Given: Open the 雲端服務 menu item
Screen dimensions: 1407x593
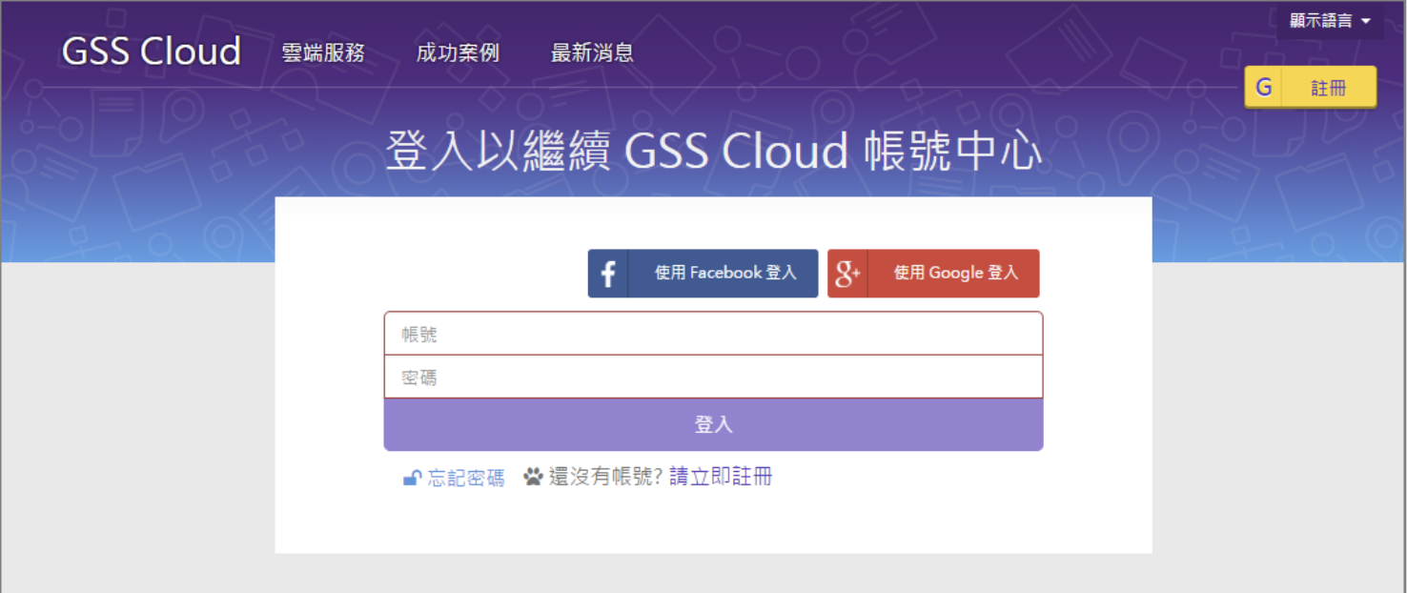Looking at the screenshot, I should (323, 53).
